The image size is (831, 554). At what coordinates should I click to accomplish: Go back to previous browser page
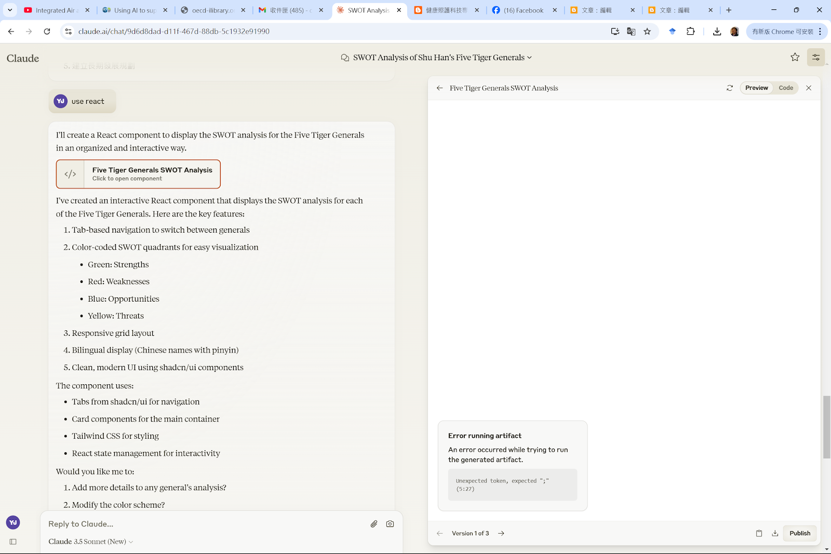(x=11, y=31)
